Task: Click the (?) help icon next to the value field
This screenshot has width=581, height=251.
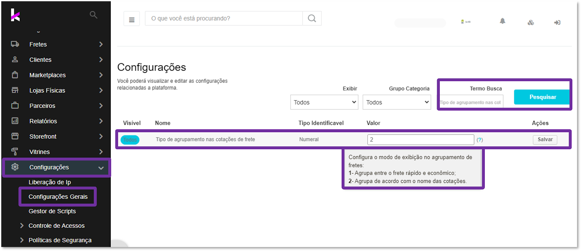Action: [x=480, y=140]
